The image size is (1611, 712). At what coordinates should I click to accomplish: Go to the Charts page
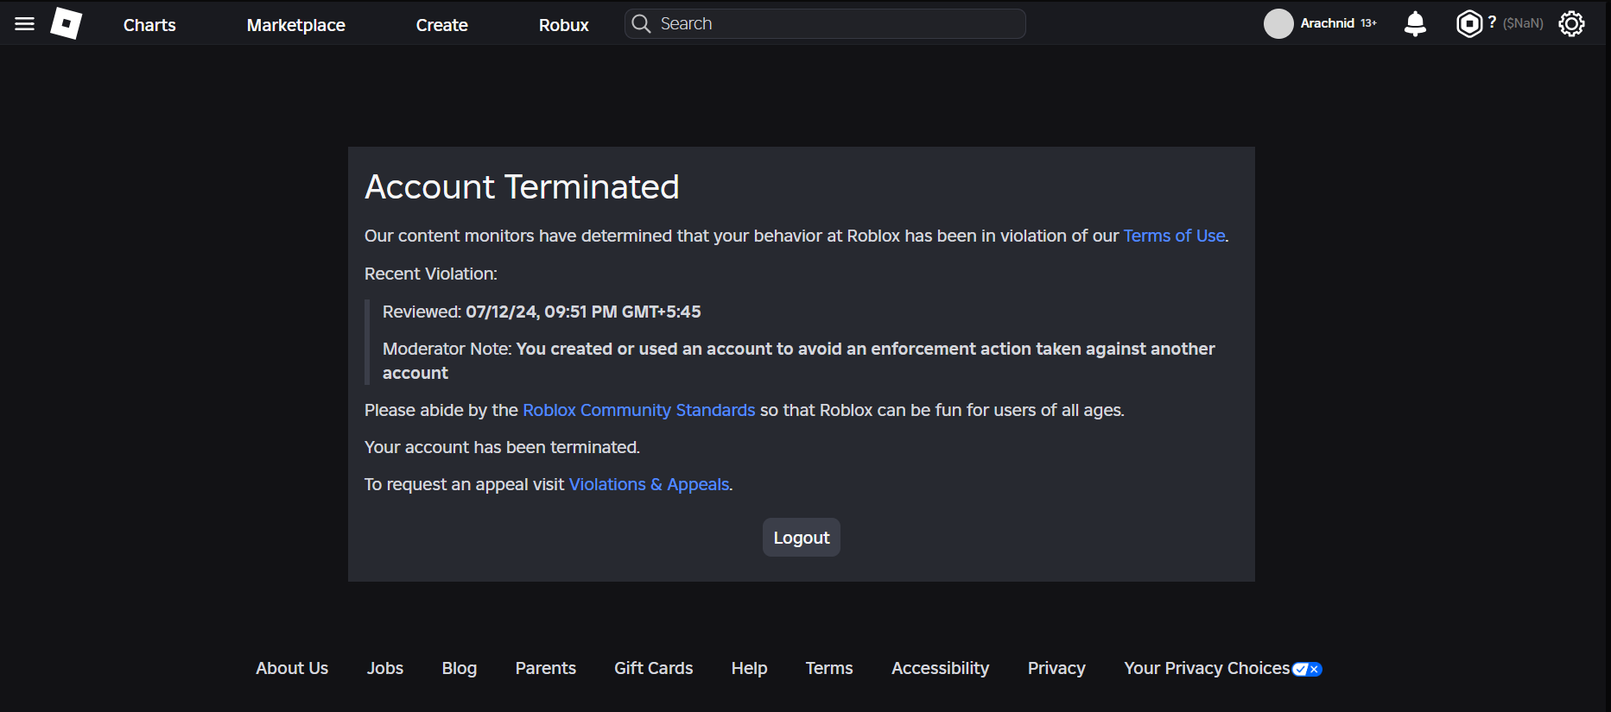pyautogui.click(x=149, y=25)
